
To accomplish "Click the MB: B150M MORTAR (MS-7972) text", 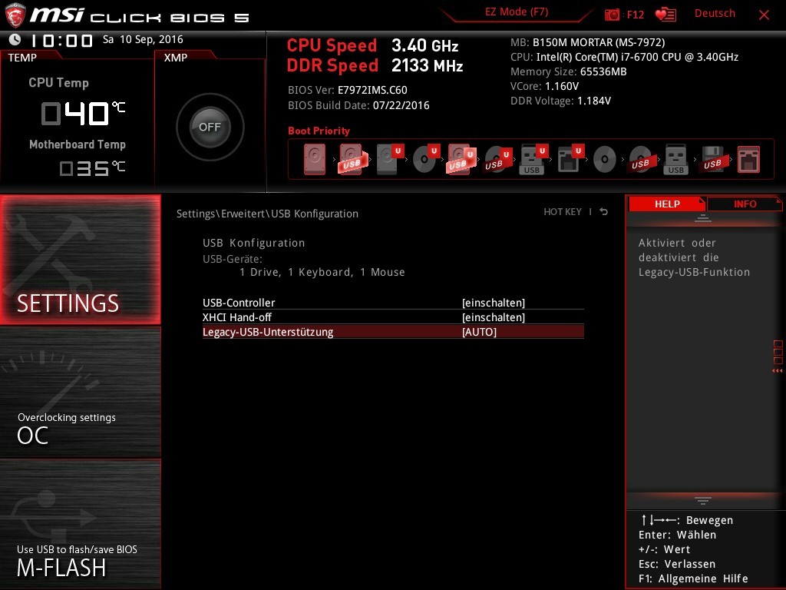I will pyautogui.click(x=587, y=42).
